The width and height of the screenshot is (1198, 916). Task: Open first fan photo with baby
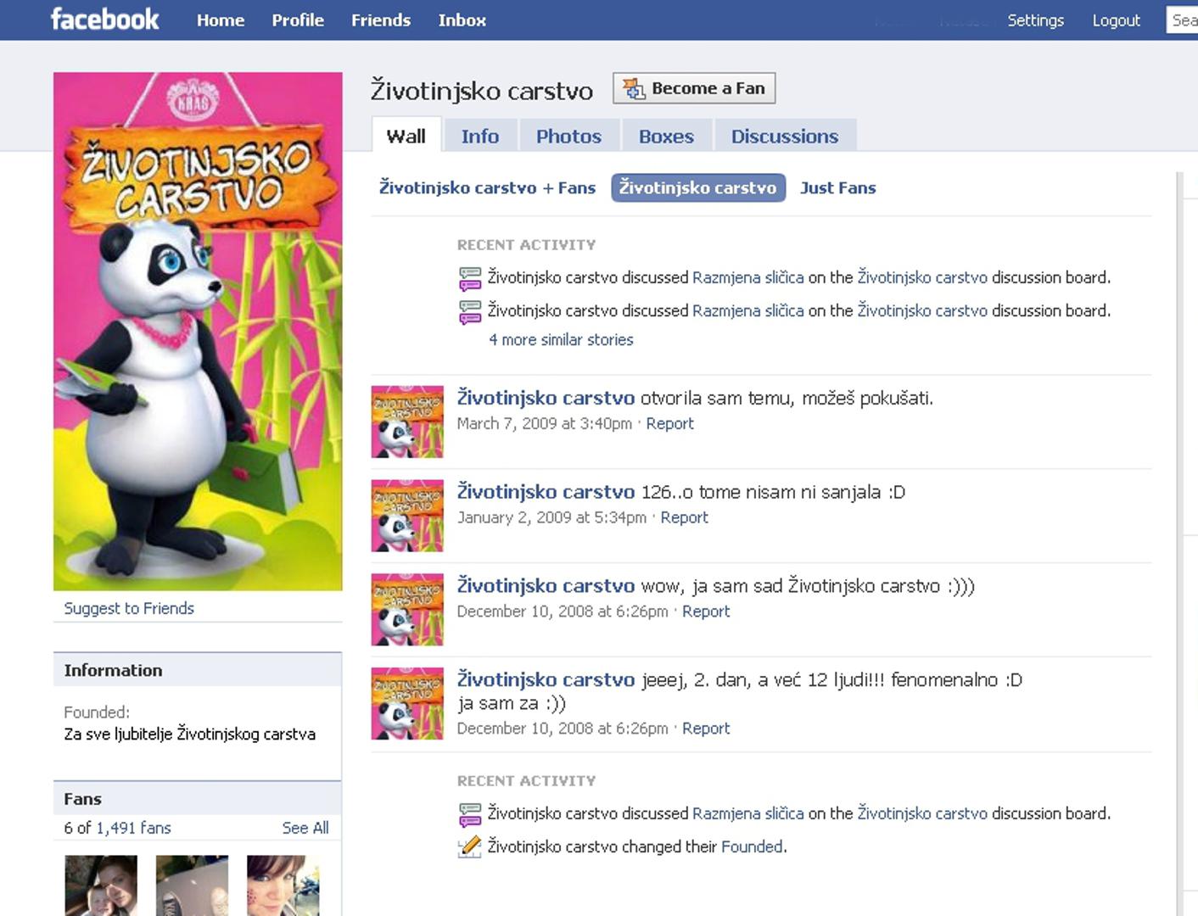pos(101,885)
